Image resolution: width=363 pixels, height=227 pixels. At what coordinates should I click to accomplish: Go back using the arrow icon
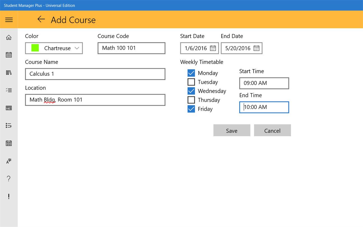(x=41, y=19)
